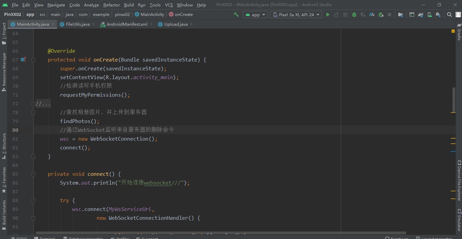Open Project Structure icon
The height and width of the screenshot is (239, 462).
(401, 15)
